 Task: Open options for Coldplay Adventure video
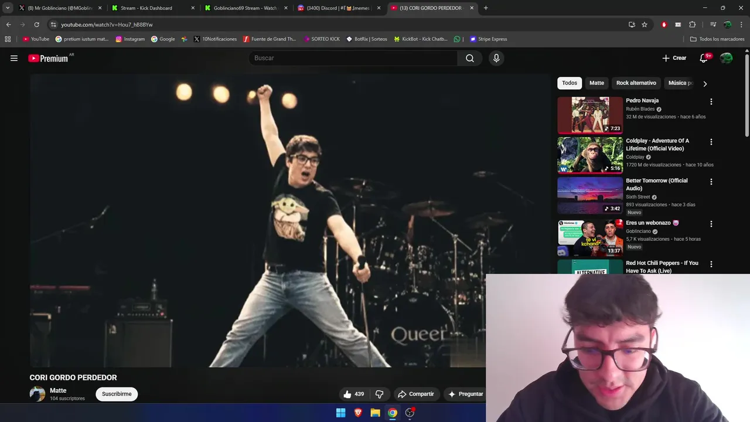[x=711, y=142]
